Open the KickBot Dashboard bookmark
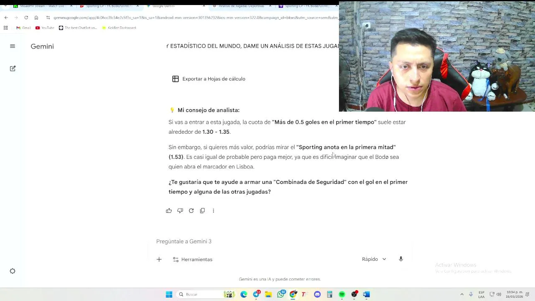The image size is (535, 301). click(119, 28)
